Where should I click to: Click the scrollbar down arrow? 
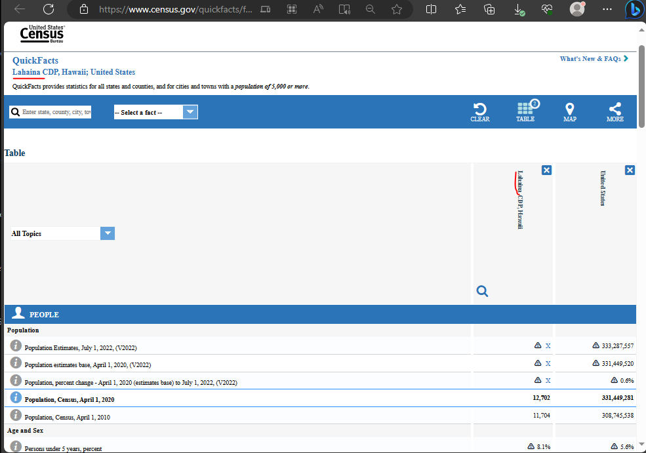click(641, 444)
